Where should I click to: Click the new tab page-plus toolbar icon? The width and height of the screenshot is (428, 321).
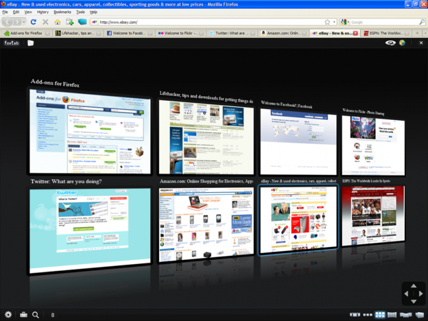[x=70, y=22]
